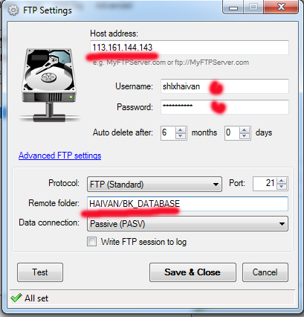The image size is (304, 317).
Task: Decrease the Port number
Action: (282, 187)
